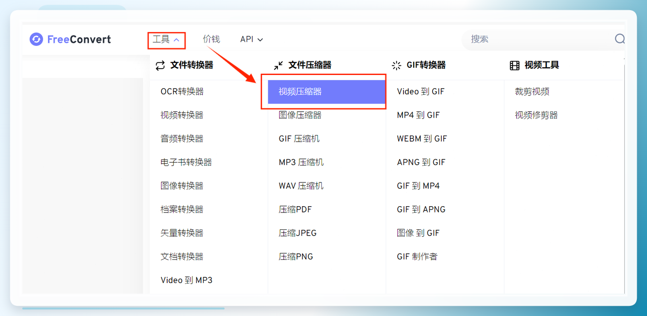
Task: Click the FreeConvert logo icon
Action: (x=36, y=39)
